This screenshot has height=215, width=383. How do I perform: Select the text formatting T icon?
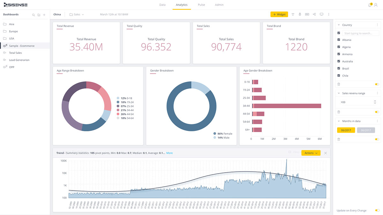click(293, 14)
